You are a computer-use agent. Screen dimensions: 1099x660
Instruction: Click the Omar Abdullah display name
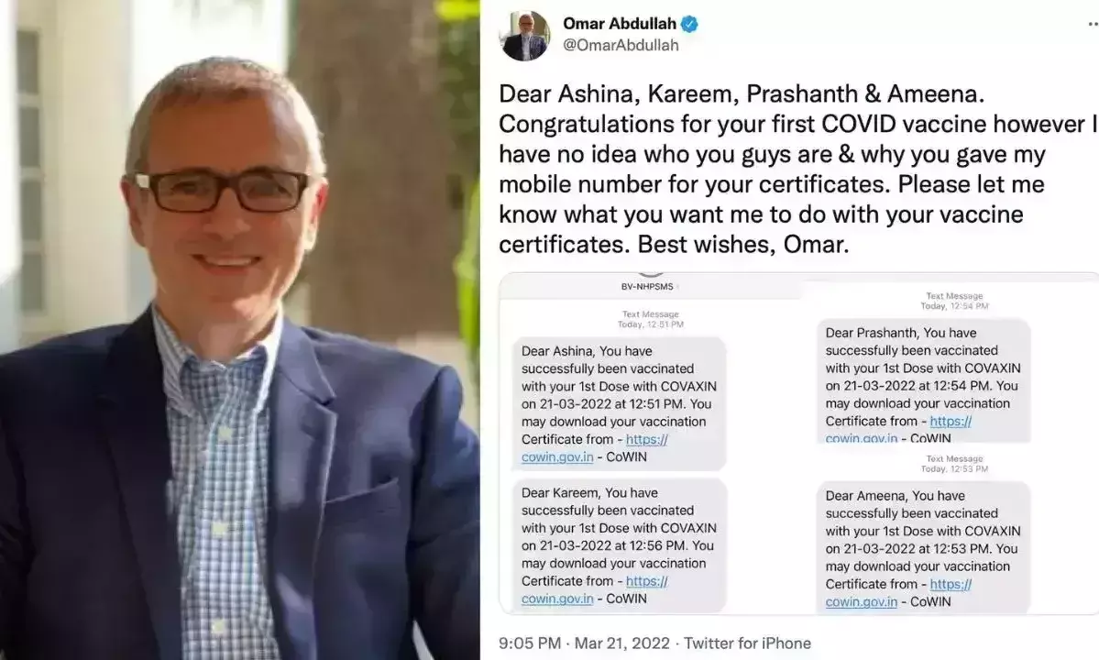pyautogui.click(x=620, y=24)
